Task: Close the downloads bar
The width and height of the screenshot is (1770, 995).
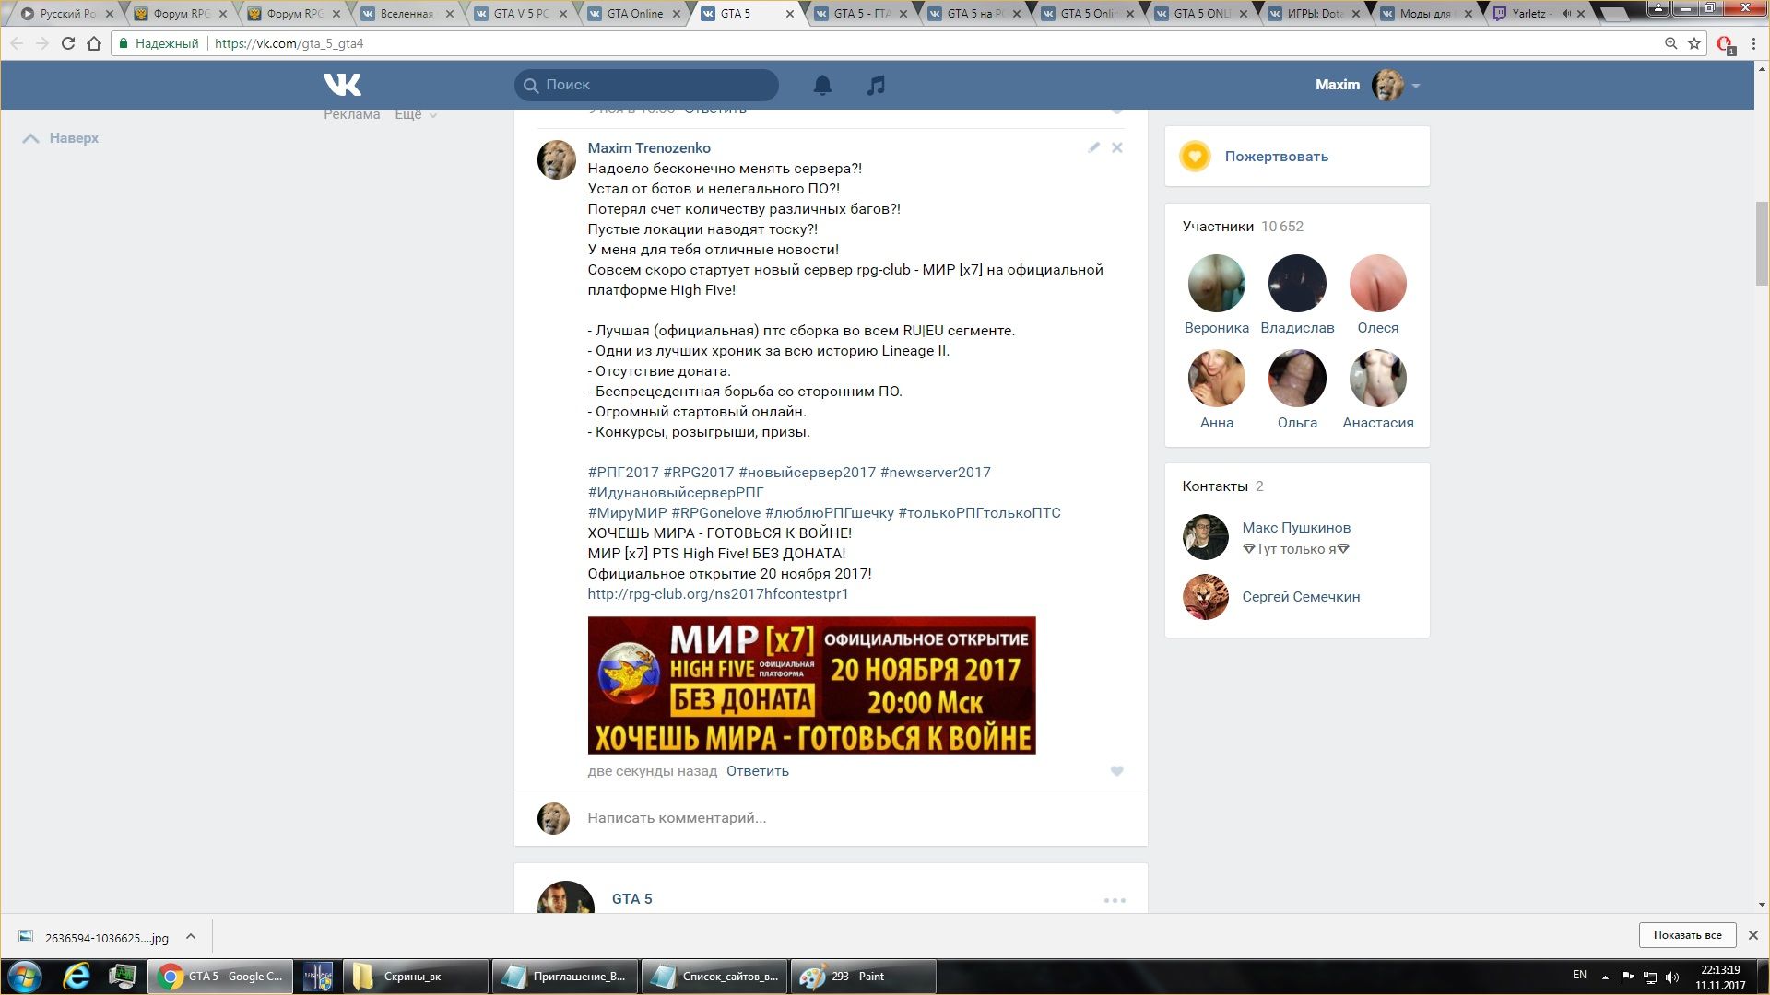Action: click(x=1753, y=935)
